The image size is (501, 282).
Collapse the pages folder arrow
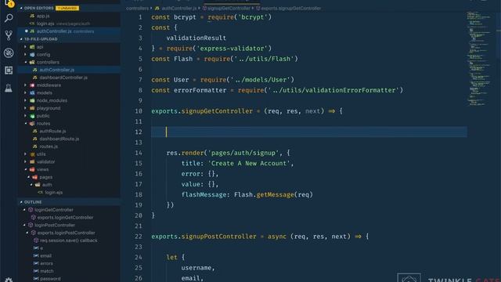[28, 177]
